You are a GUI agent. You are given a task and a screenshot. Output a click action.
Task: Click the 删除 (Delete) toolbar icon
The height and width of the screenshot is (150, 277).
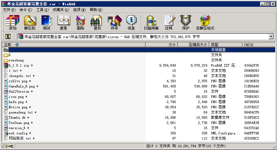point(80,22)
